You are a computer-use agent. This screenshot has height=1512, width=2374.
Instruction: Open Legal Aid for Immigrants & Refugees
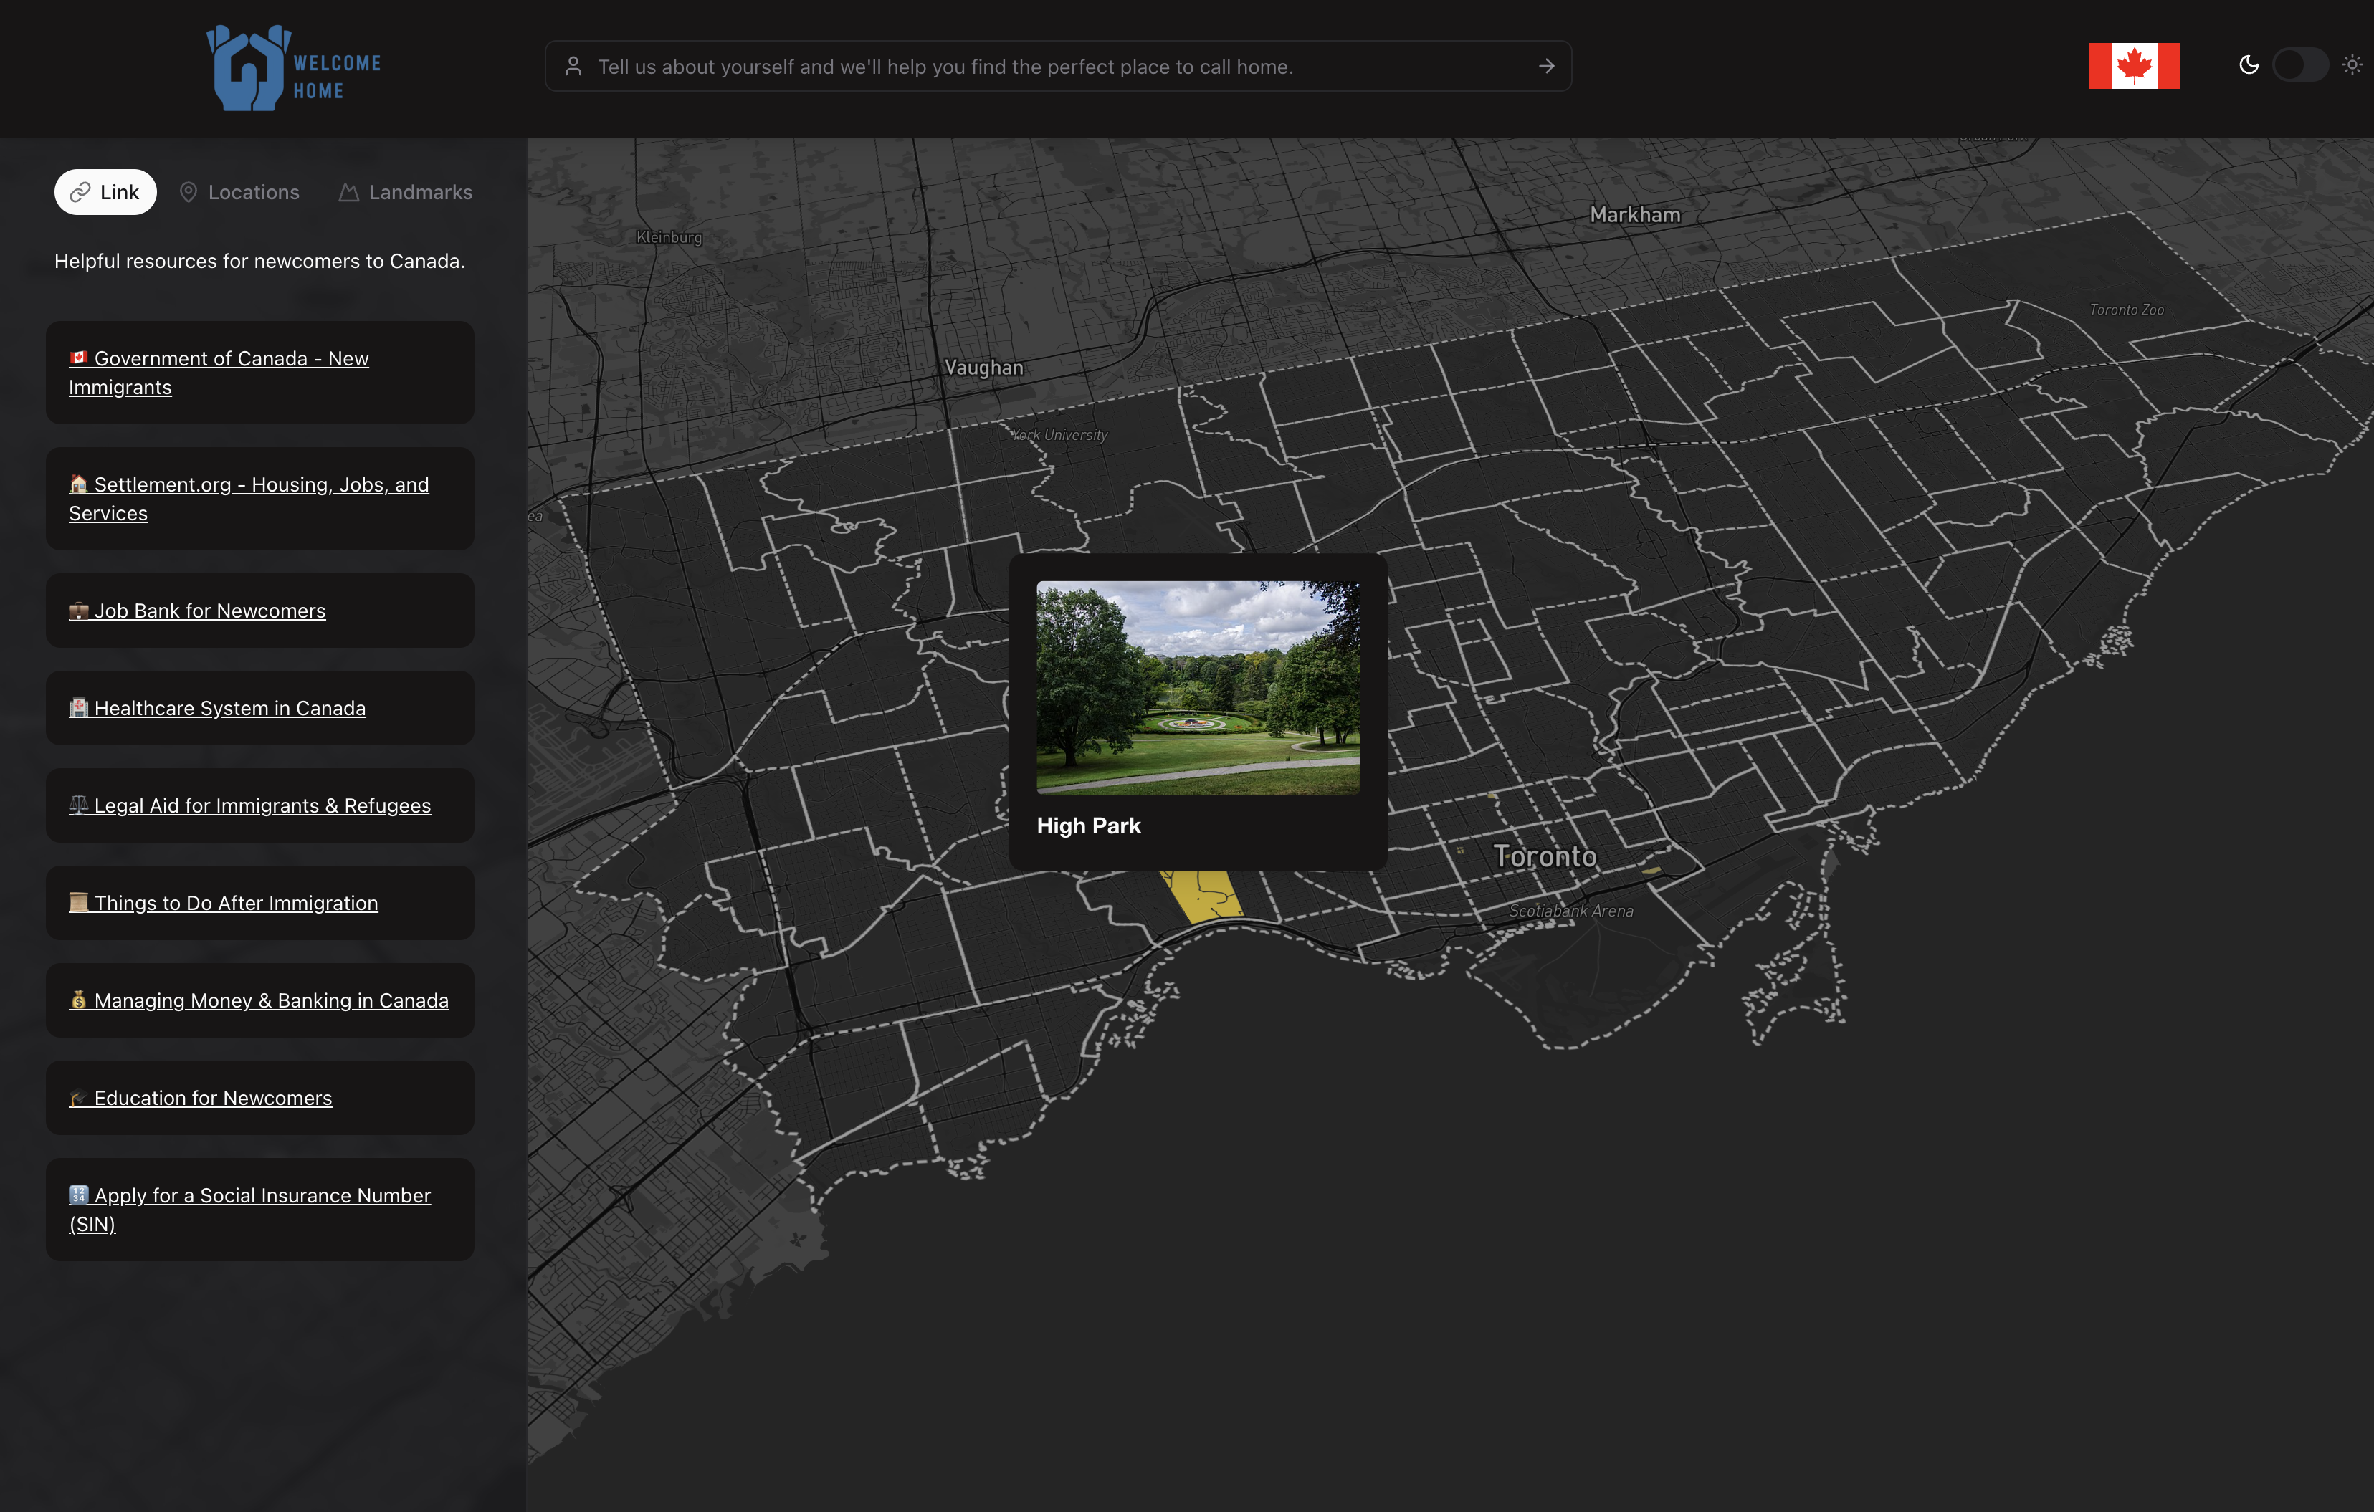(x=261, y=806)
